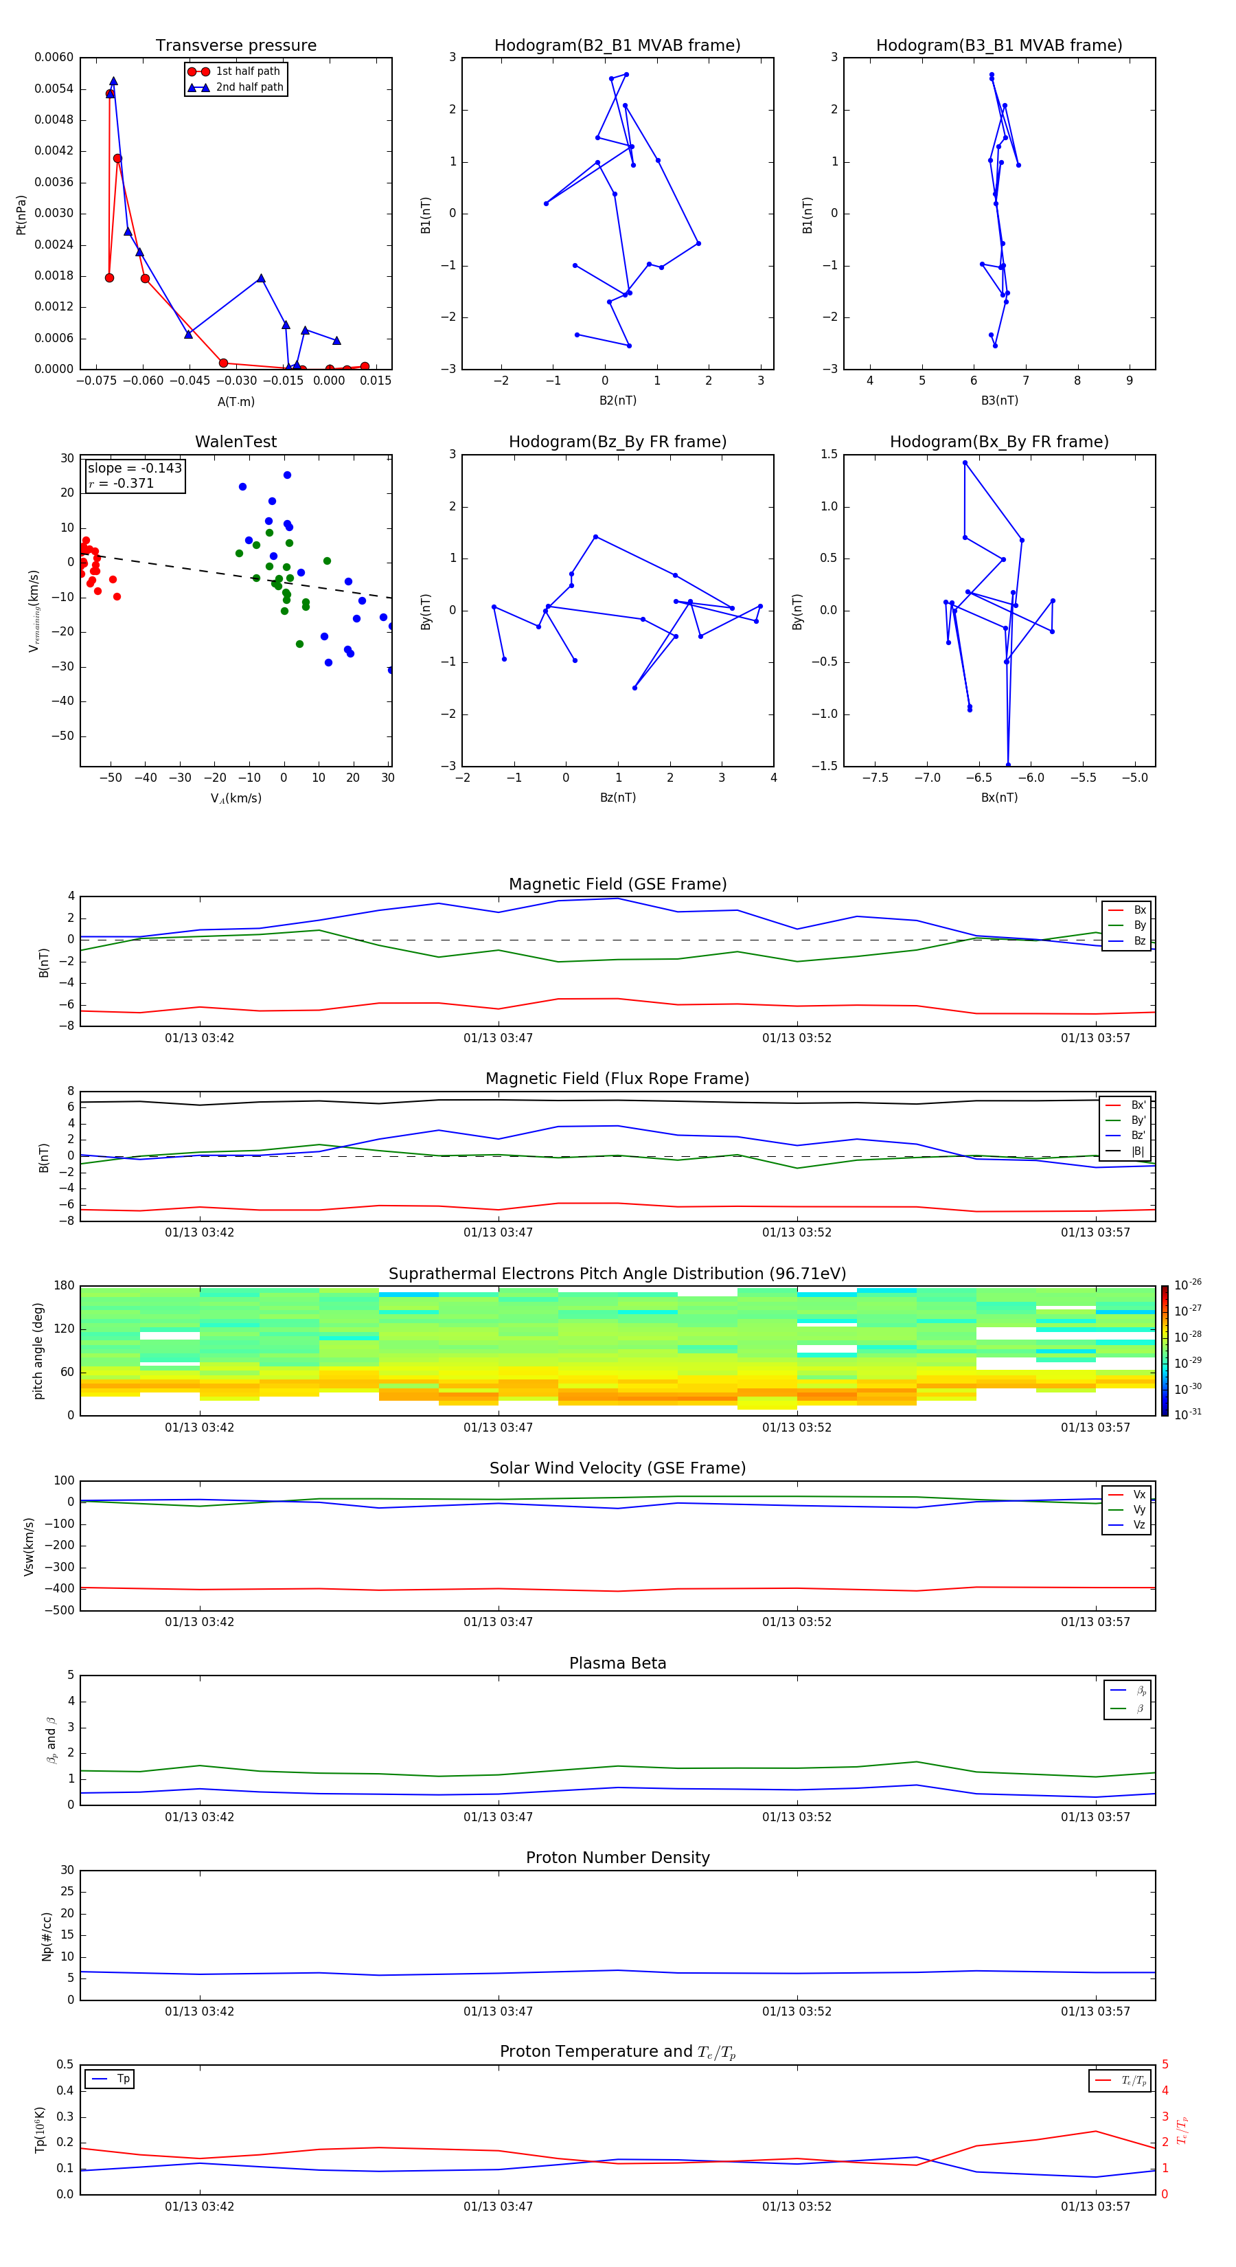Click the 'Proton Number Density' title
1236x2267 pixels.
coord(617,1858)
